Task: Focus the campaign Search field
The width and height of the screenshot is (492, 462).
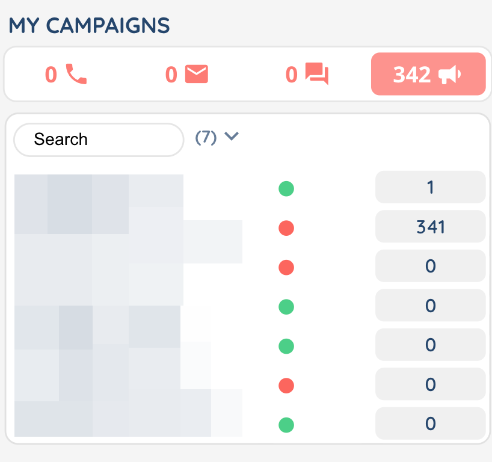Action: point(98,140)
